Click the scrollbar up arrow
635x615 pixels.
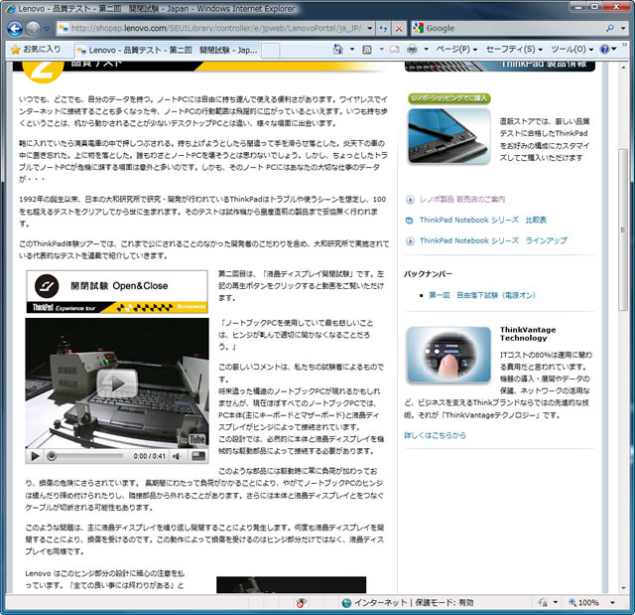(x=623, y=68)
